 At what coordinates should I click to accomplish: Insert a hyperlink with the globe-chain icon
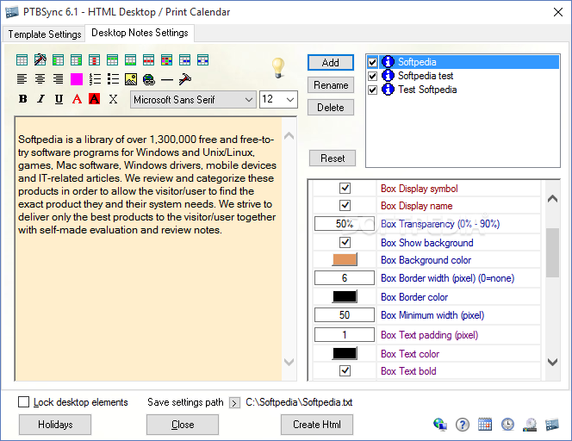pos(149,79)
